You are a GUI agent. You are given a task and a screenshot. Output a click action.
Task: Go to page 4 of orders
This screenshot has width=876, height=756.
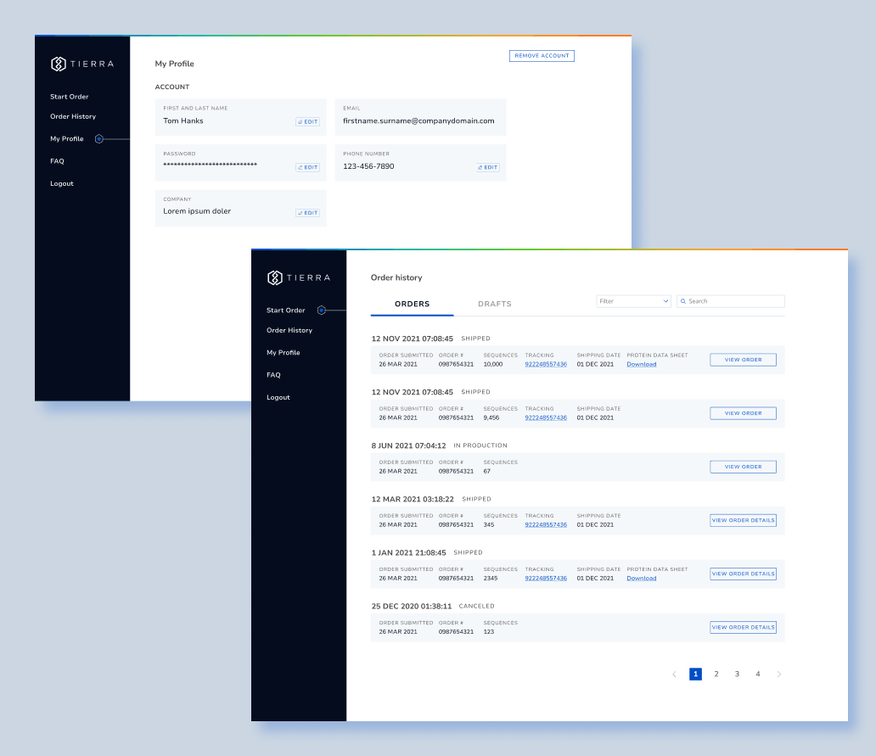757,674
